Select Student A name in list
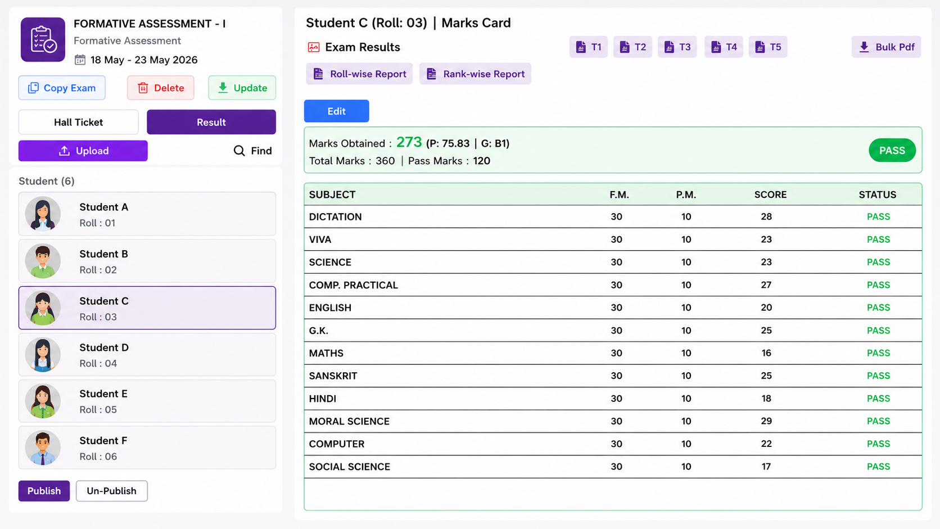The image size is (940, 529). [x=104, y=207]
